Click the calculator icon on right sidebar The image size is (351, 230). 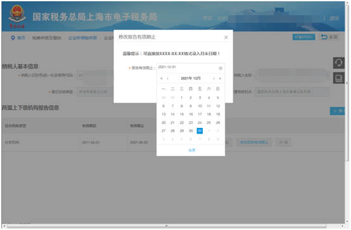point(338,78)
